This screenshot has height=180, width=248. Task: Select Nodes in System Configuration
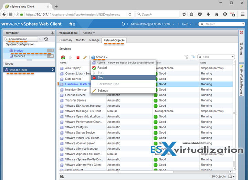pyautogui.click(x=29, y=51)
